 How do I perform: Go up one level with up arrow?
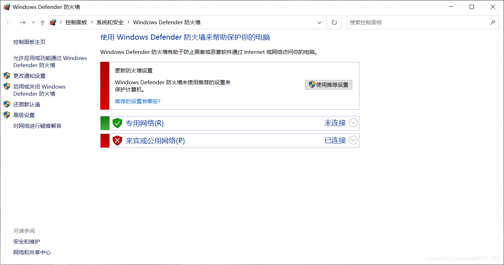(43, 22)
